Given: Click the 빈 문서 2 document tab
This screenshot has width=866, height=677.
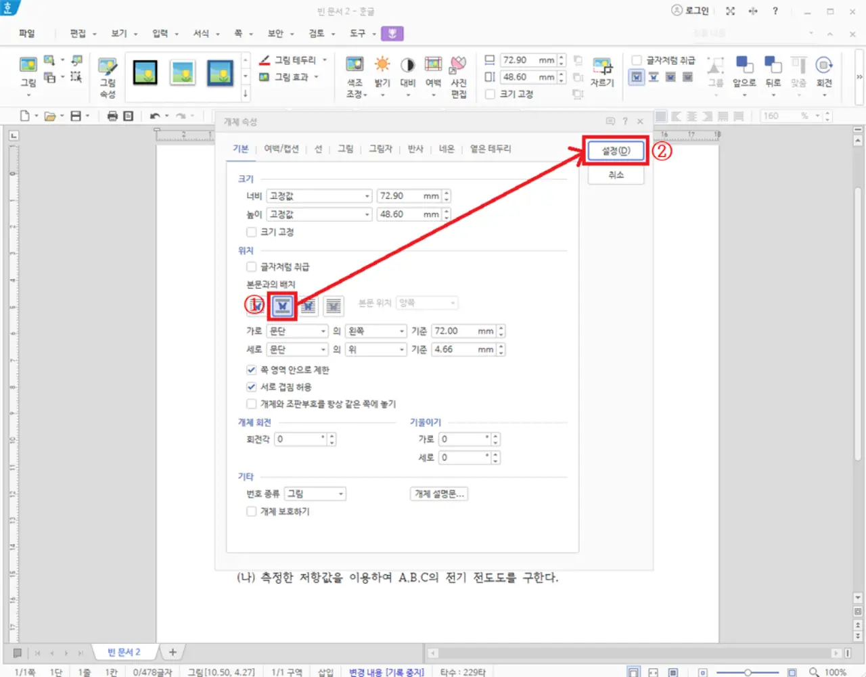Looking at the screenshot, I should pos(124,651).
